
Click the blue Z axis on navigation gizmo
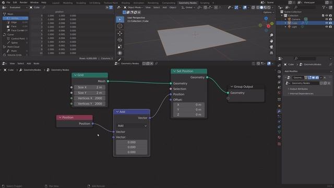266,19
